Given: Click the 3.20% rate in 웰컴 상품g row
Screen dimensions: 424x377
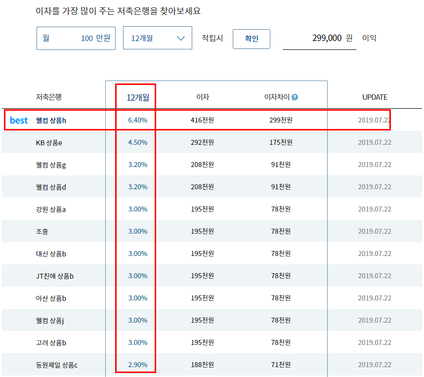Looking at the screenshot, I should tap(138, 165).
